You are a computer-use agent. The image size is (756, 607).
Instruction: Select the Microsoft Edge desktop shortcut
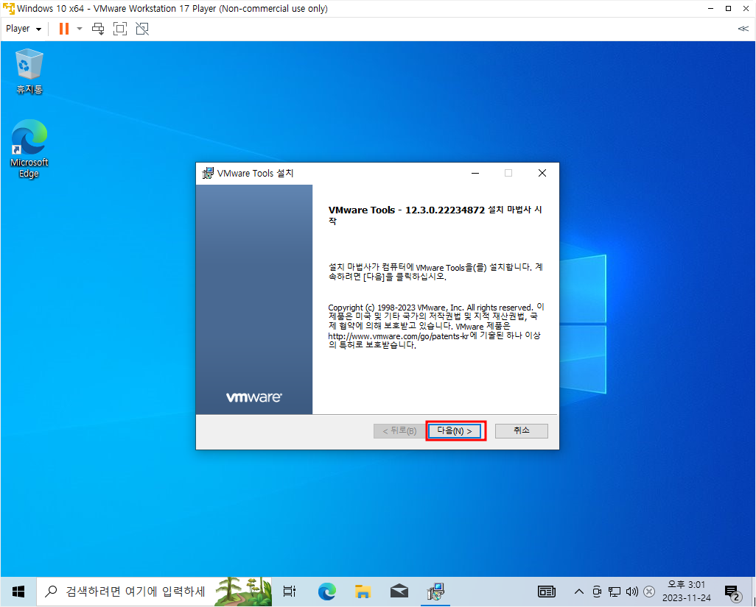tap(29, 149)
